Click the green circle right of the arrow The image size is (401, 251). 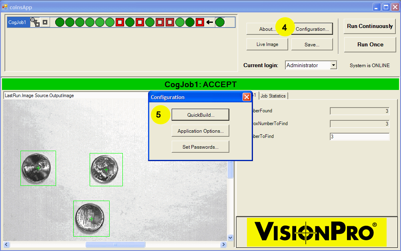220,22
